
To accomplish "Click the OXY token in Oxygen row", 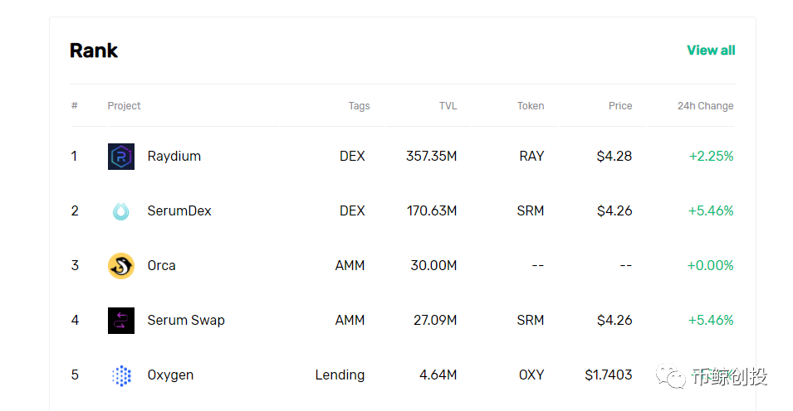I will coord(531,375).
